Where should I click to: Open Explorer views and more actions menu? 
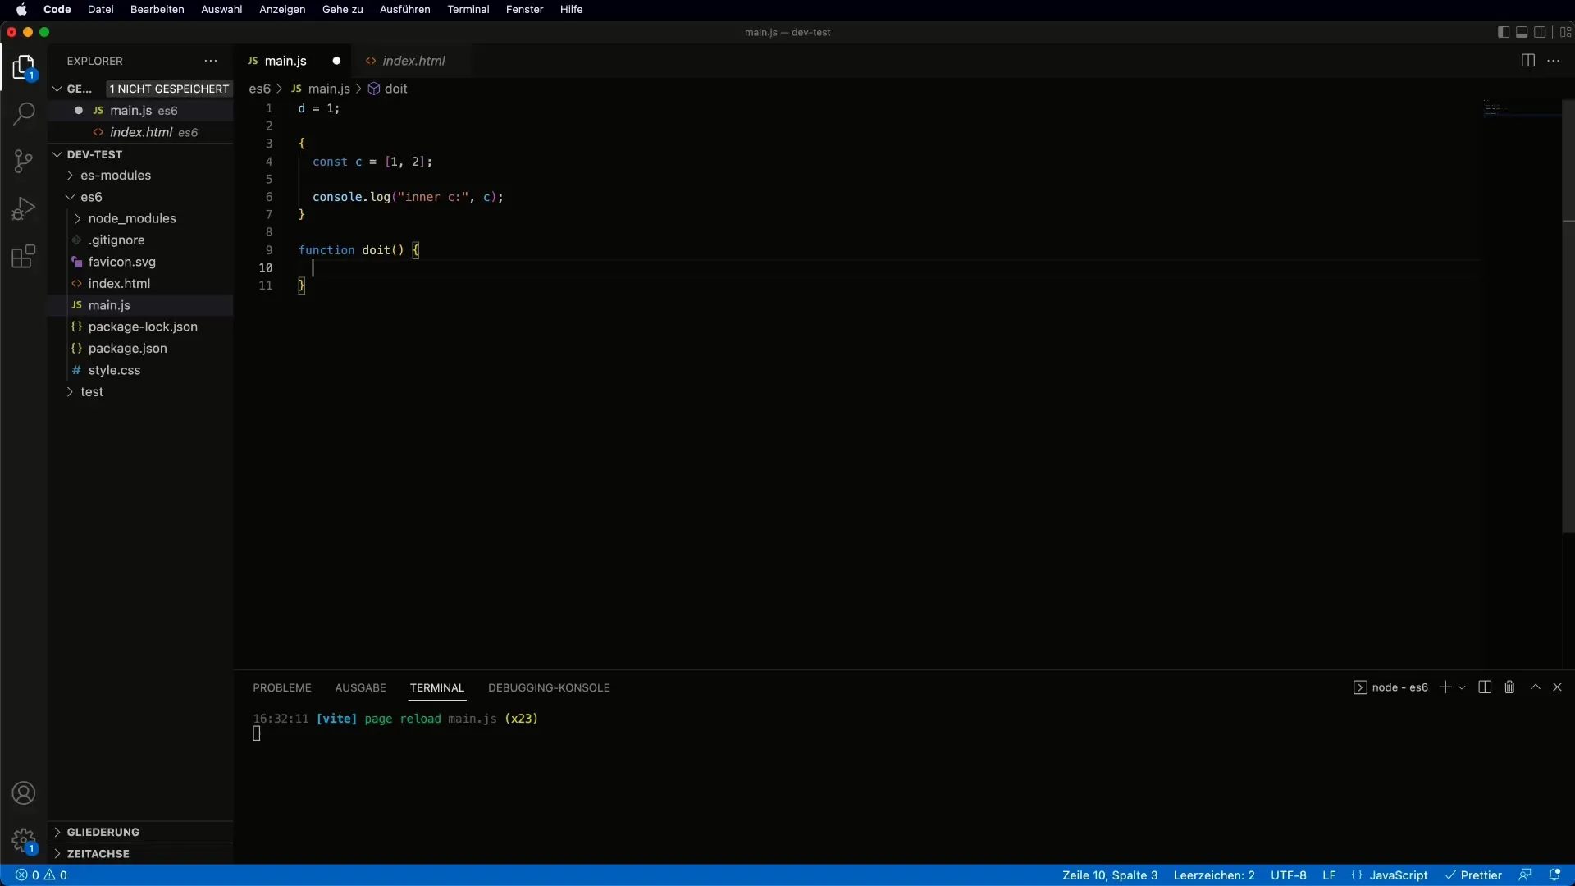[x=211, y=61]
